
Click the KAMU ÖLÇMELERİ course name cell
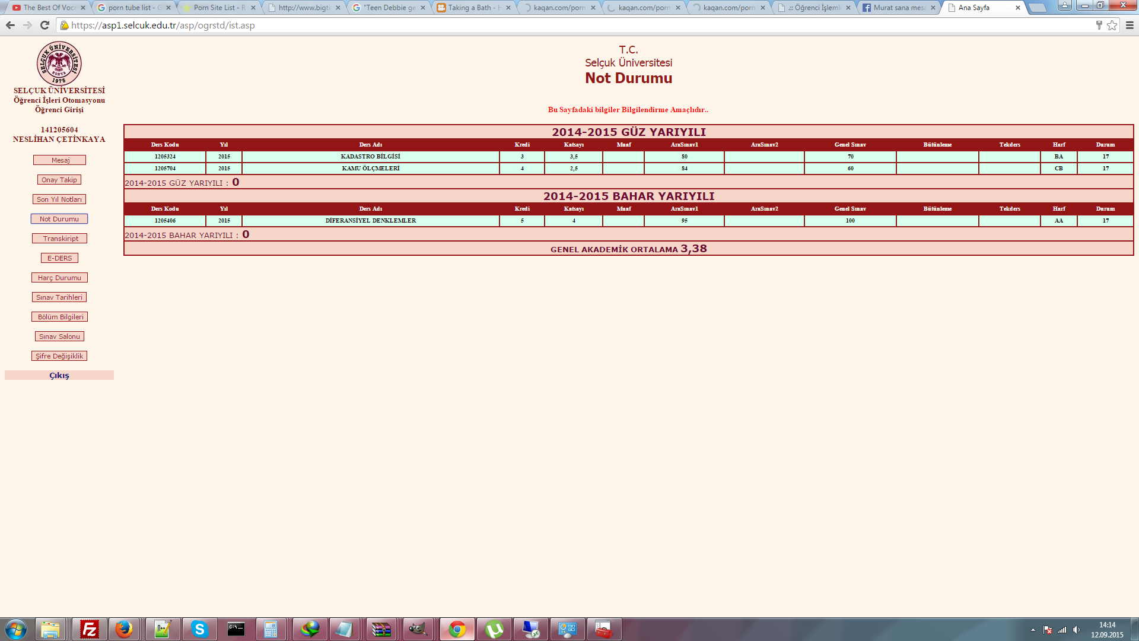(x=371, y=169)
